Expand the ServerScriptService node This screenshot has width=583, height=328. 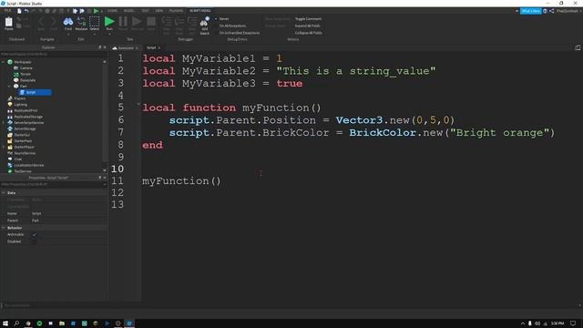[x=4, y=122]
